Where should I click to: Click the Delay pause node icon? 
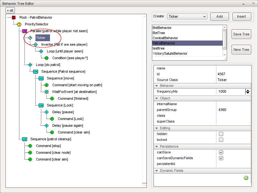coord(46,112)
